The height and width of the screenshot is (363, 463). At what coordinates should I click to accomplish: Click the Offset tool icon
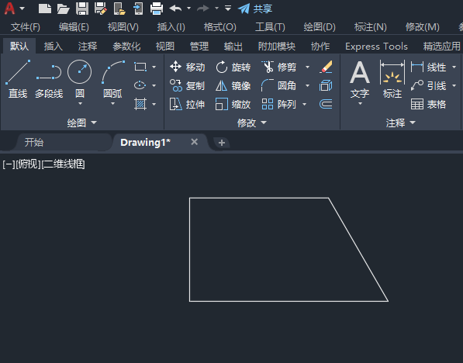326,104
